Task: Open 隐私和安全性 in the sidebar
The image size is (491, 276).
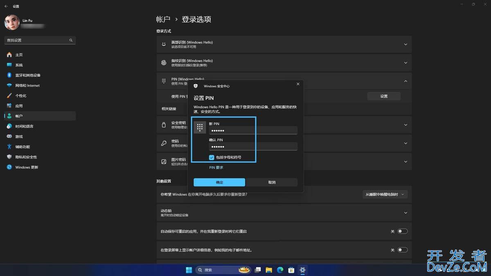Action: click(x=40, y=157)
